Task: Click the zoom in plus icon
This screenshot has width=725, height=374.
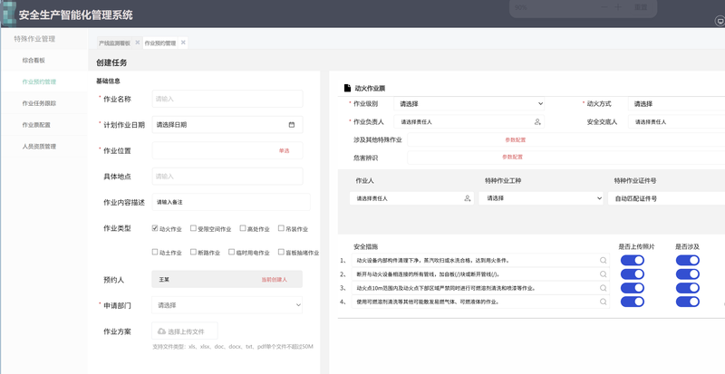Action: click(x=618, y=7)
